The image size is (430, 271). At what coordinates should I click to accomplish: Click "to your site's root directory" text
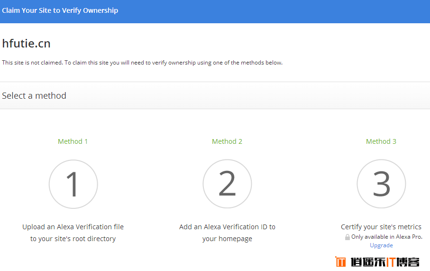(73, 239)
